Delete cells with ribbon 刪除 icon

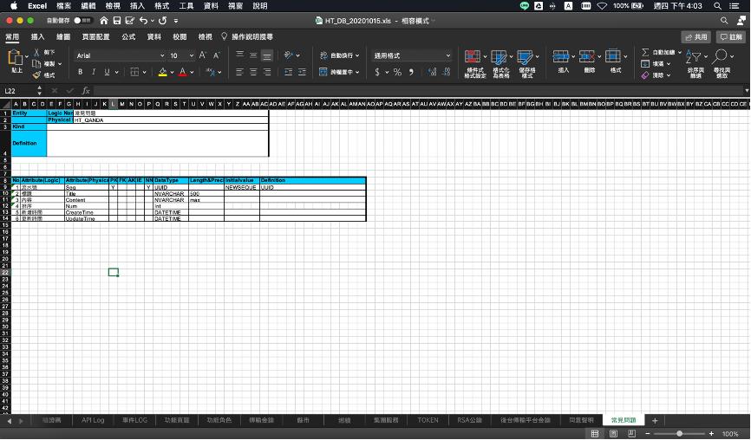point(589,61)
